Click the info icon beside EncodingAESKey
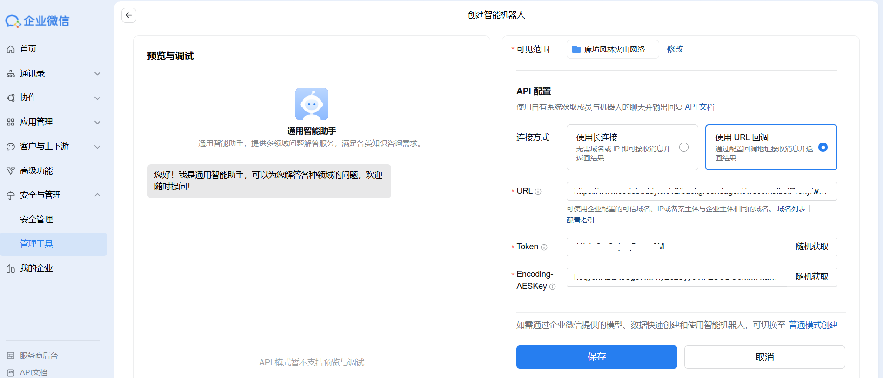The image size is (883, 378). (x=553, y=287)
